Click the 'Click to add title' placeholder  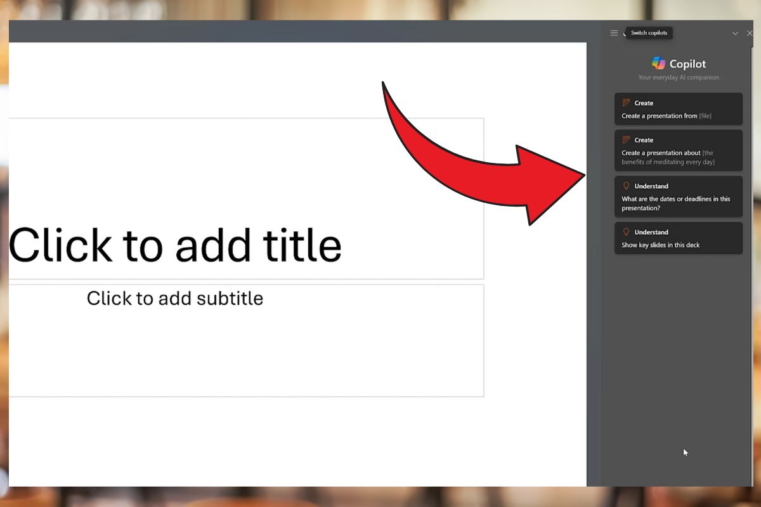246,198
